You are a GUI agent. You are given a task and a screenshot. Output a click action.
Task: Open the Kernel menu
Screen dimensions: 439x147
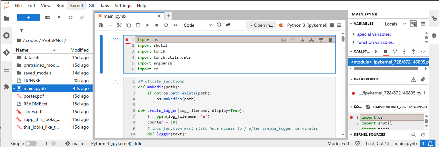pyautogui.click(x=76, y=5)
